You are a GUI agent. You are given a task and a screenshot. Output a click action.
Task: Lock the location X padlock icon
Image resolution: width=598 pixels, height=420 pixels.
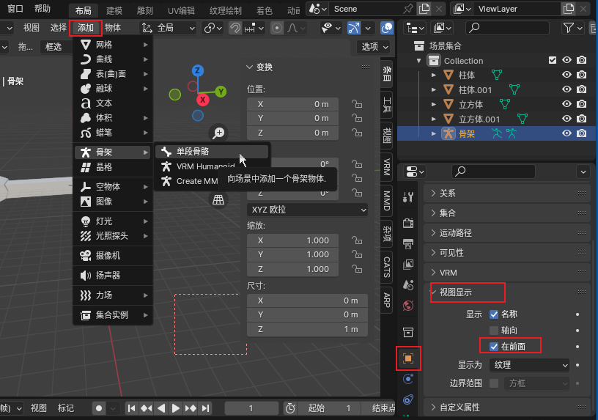pos(357,104)
